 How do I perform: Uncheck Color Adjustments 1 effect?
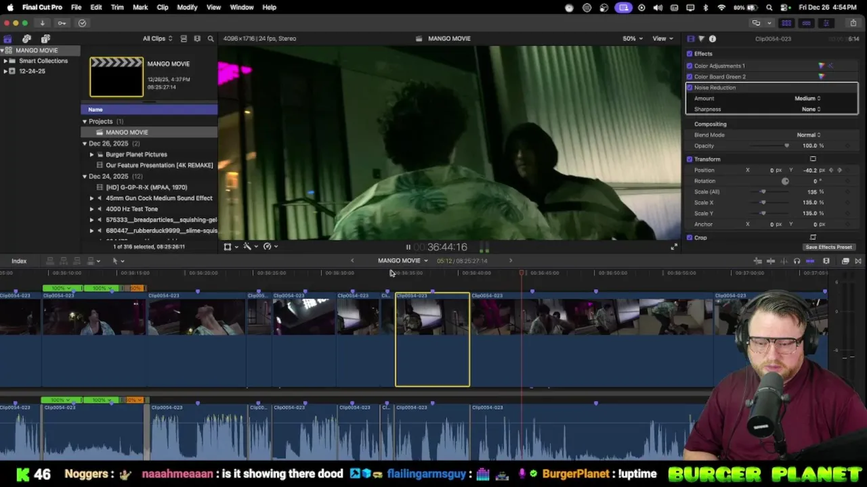tap(690, 66)
